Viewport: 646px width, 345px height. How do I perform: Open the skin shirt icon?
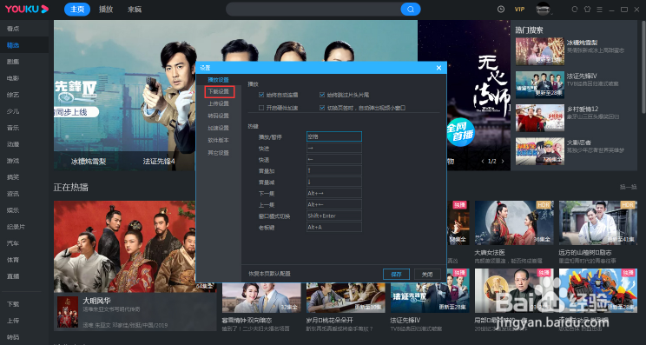pos(587,9)
